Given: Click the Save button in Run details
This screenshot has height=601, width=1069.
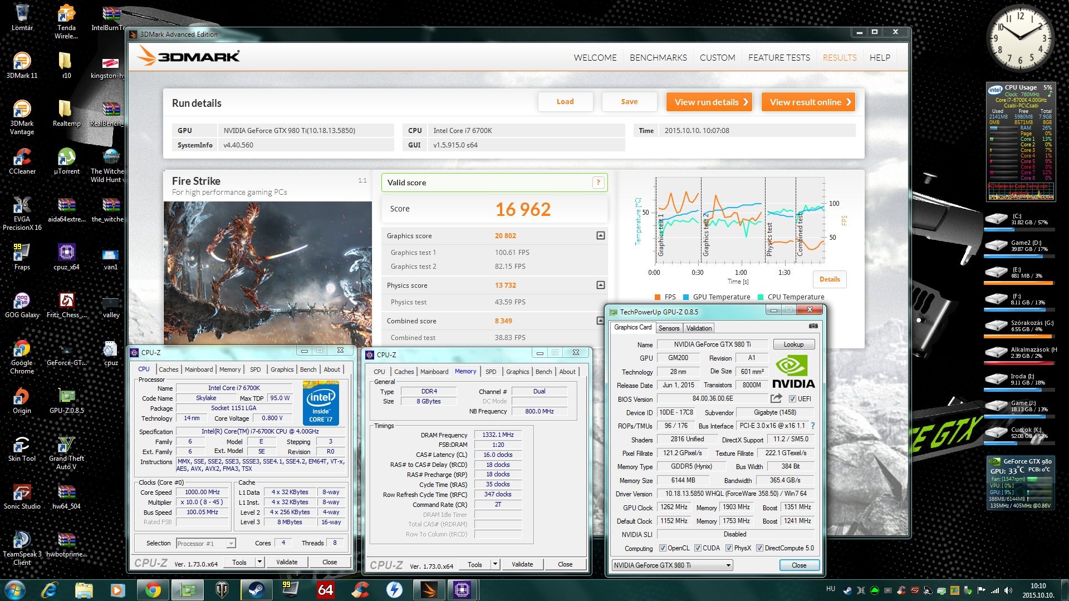Looking at the screenshot, I should (x=629, y=102).
